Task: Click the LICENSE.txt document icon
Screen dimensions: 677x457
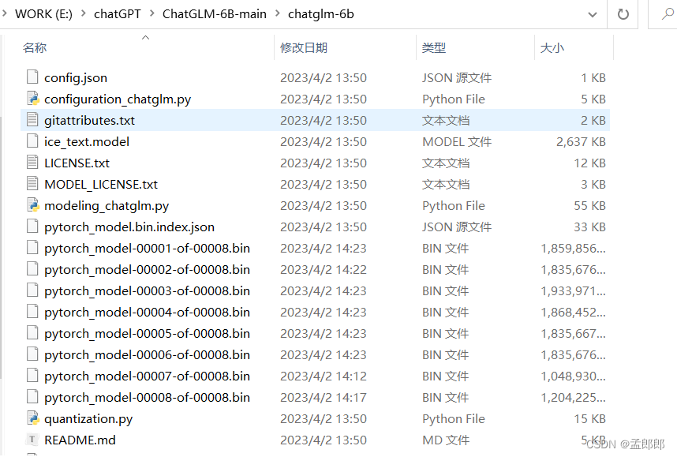Action: [x=32, y=163]
